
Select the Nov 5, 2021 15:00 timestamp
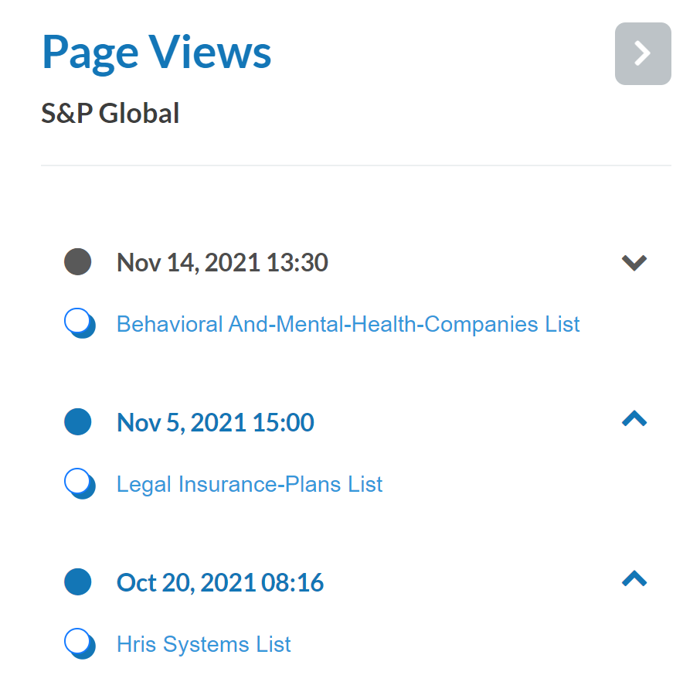[x=215, y=423]
